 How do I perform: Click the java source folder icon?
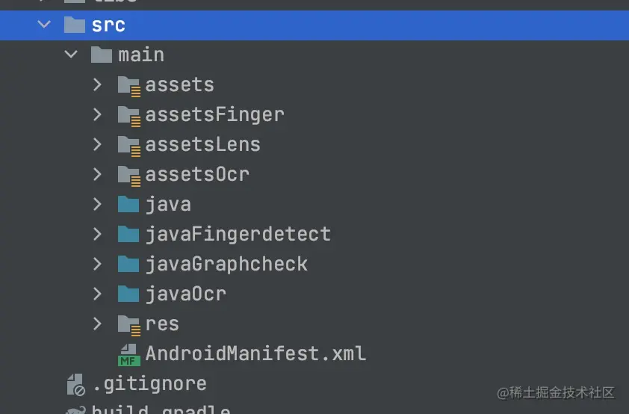point(129,204)
